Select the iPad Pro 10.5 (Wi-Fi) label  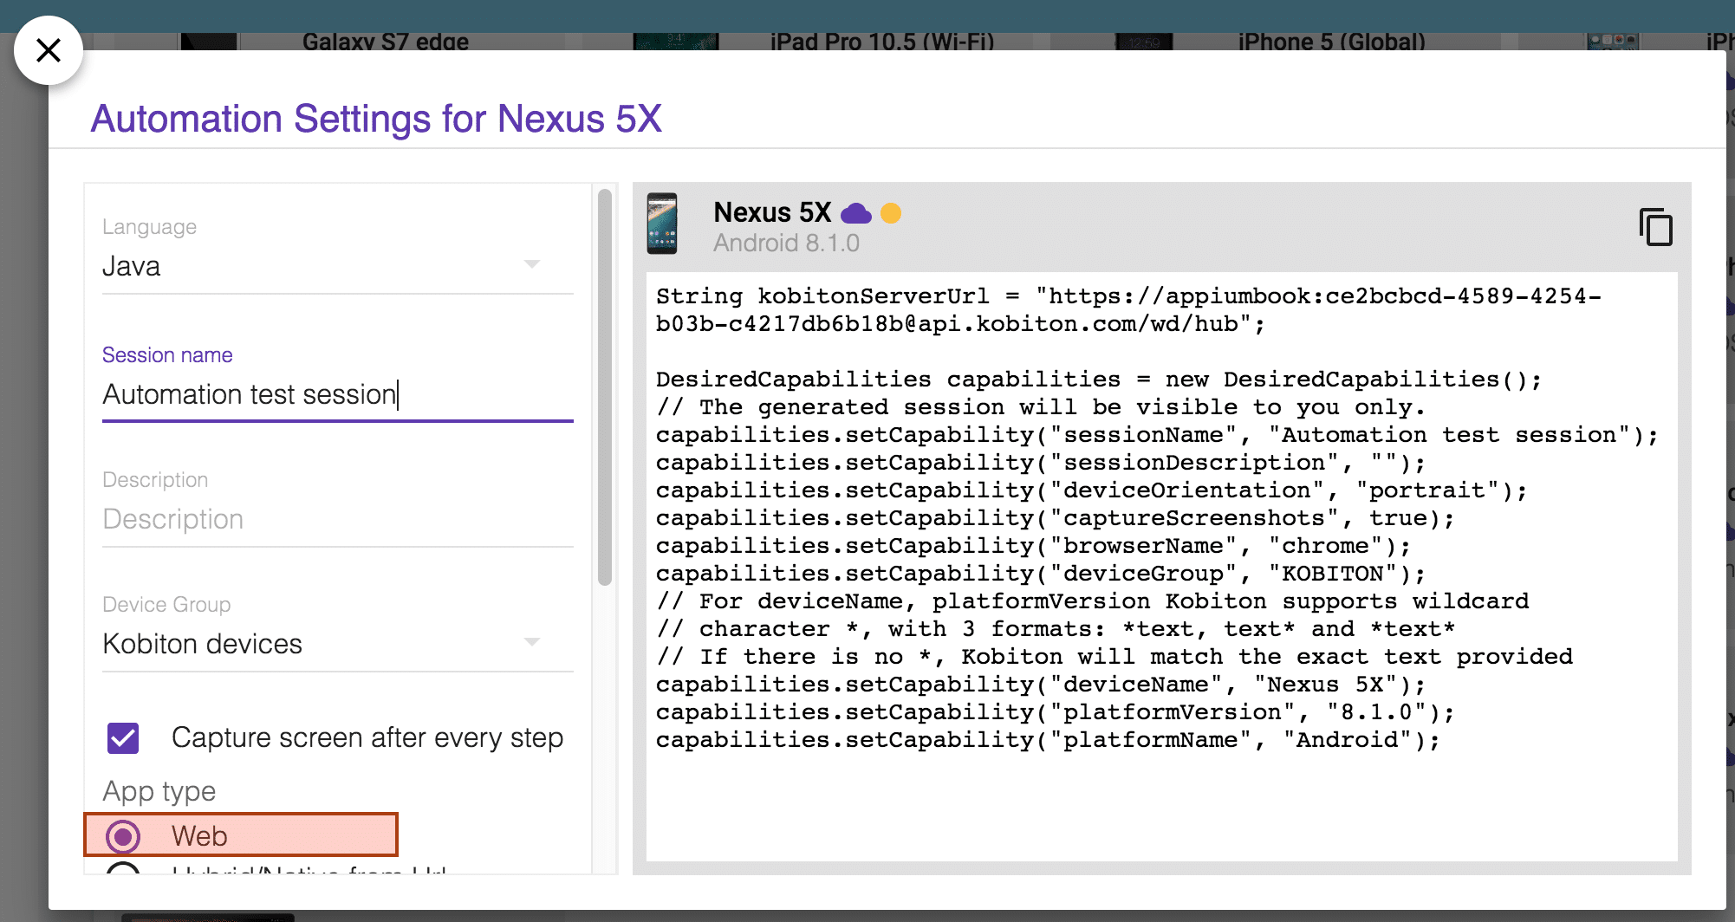(x=882, y=42)
